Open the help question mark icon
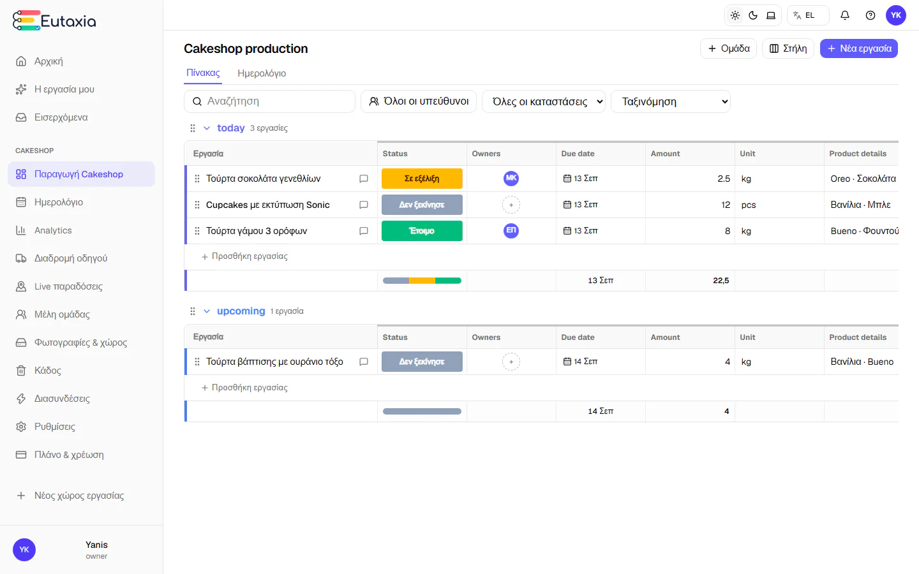The width and height of the screenshot is (919, 574). click(870, 15)
